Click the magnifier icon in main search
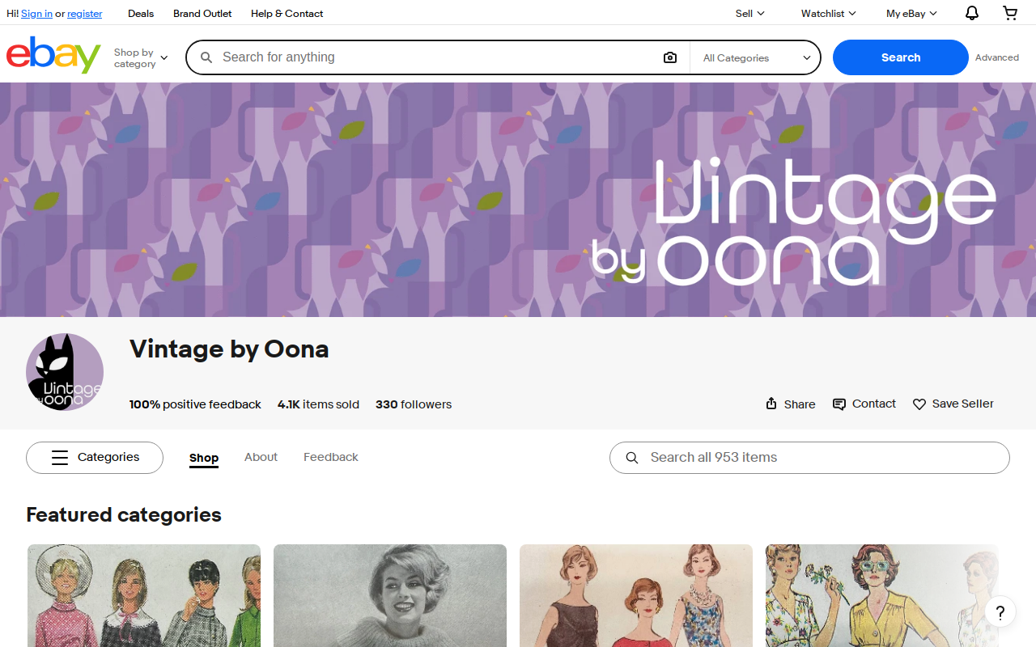Viewport: 1036px width, 647px height. (x=206, y=57)
